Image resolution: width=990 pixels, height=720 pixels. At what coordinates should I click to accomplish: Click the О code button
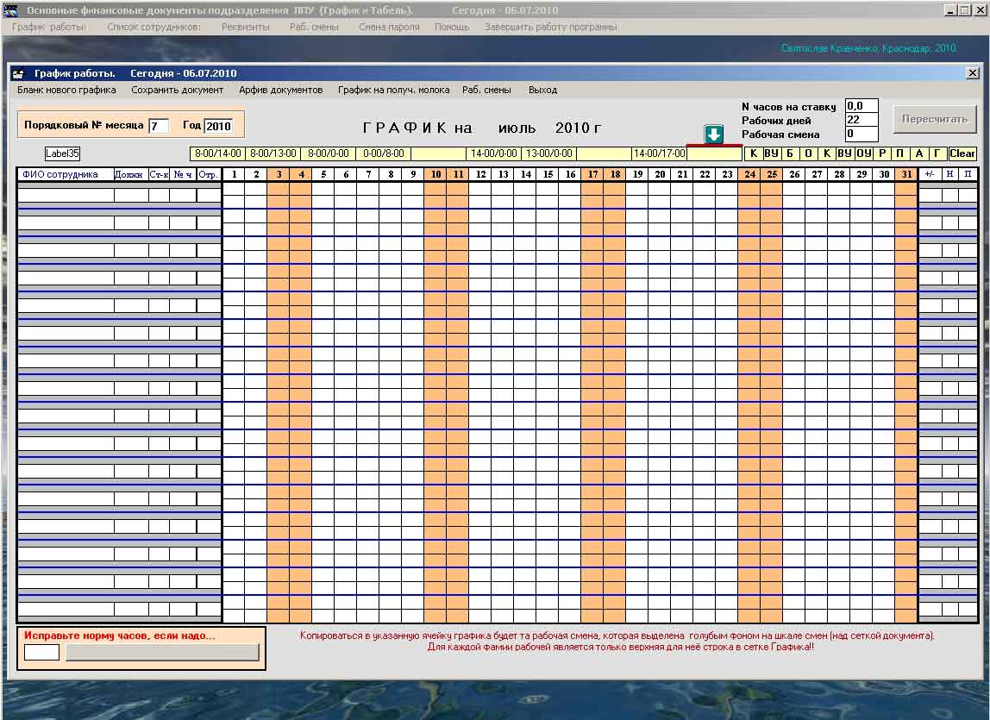tap(808, 153)
